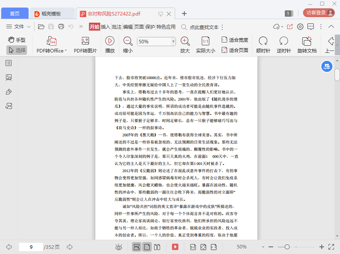Save the document with floppy icon
The image size is (340, 254).
[x=51, y=27]
